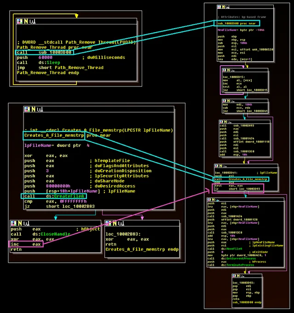The width and height of the screenshot is (294, 313).
Task: Click 'push 3 ; dwCreationDisposition' line
Action: coord(88,171)
